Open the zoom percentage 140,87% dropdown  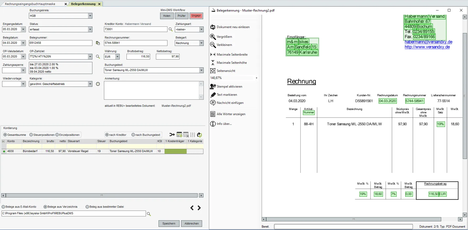click(256, 78)
